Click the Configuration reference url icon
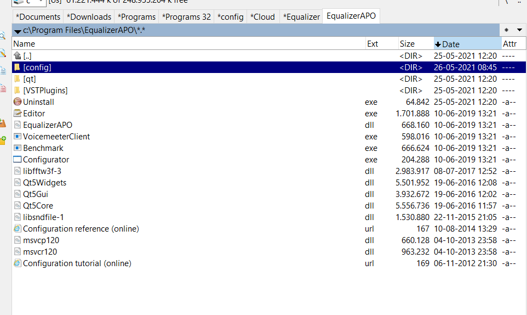Image resolution: width=527 pixels, height=315 pixels. click(18, 228)
